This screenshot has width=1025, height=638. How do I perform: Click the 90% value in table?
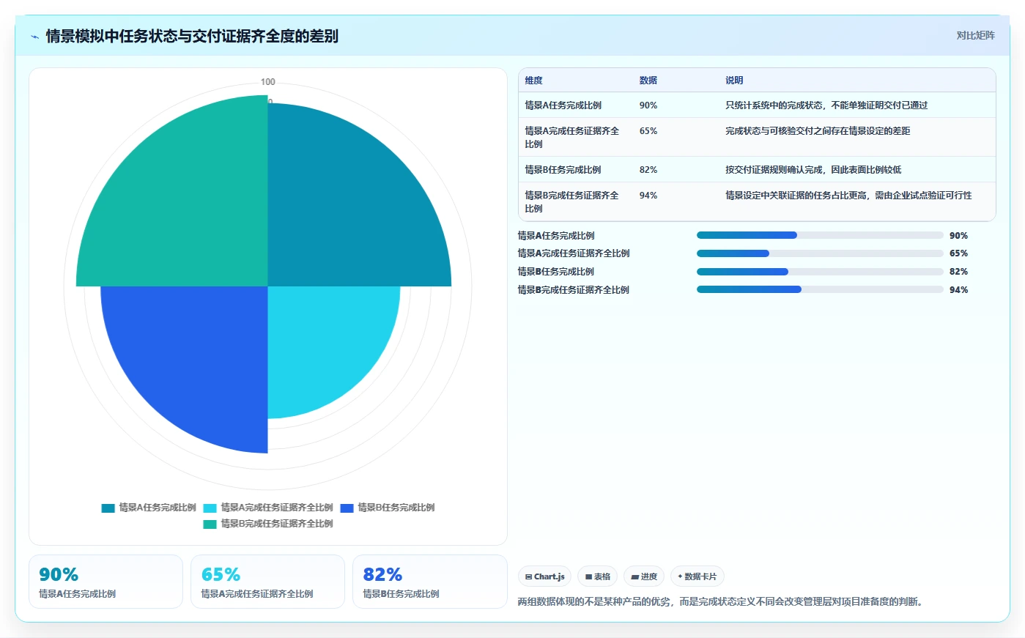pyautogui.click(x=648, y=105)
